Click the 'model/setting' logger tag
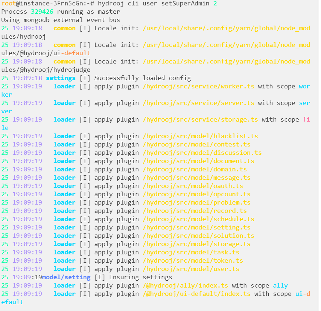Viewport: 321px width, 311px height. click(x=66, y=277)
